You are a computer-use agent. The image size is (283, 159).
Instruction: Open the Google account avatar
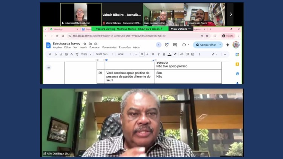(236, 45)
